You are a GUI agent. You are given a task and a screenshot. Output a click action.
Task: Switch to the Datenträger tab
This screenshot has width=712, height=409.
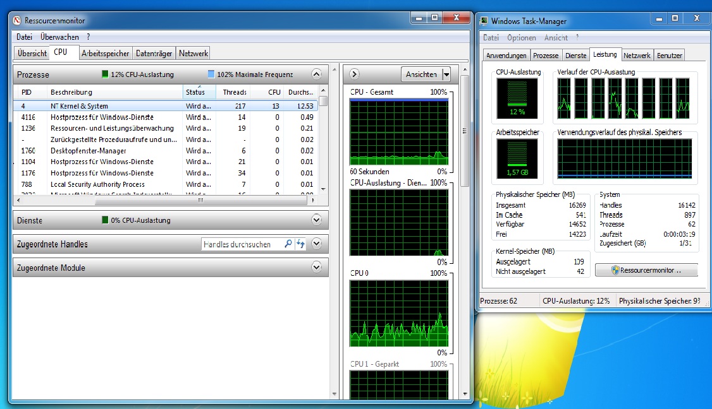(154, 53)
